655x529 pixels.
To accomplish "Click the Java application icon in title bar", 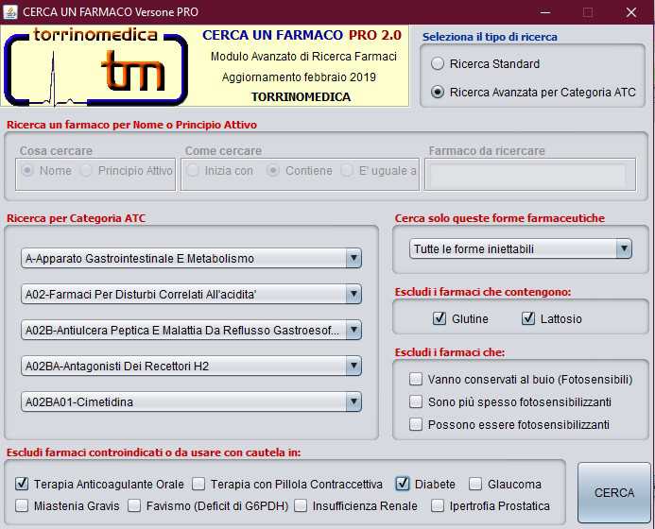I will pos(10,11).
